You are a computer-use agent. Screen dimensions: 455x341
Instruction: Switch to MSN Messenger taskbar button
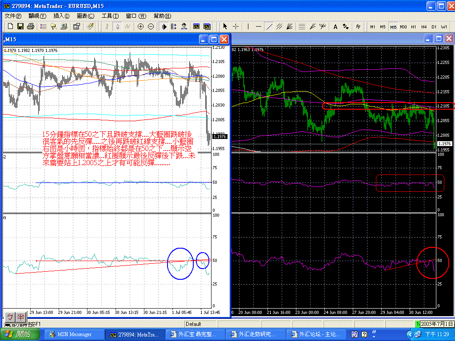pyautogui.click(x=74, y=335)
